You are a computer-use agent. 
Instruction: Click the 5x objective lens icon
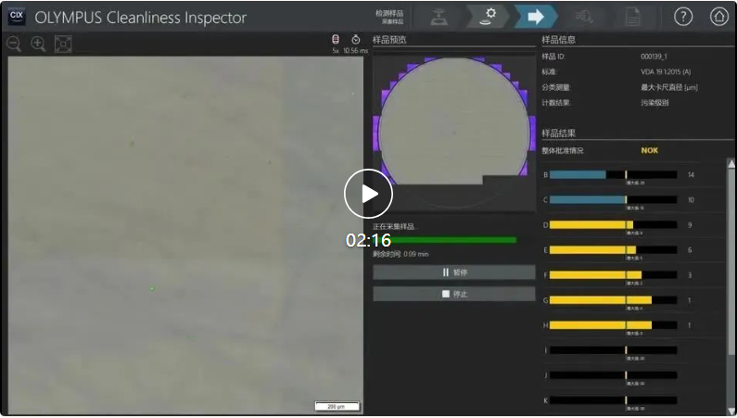[x=336, y=40]
